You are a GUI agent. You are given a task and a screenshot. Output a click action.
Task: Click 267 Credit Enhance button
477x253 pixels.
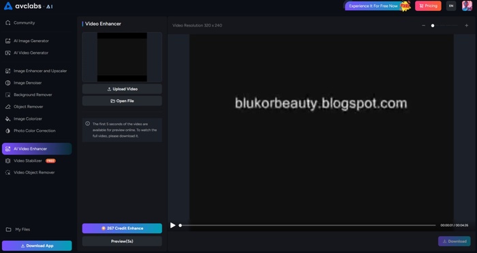coord(122,228)
